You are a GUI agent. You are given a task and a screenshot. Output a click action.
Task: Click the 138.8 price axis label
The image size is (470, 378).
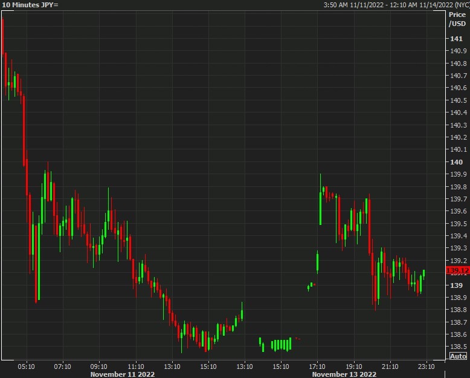(x=459, y=310)
